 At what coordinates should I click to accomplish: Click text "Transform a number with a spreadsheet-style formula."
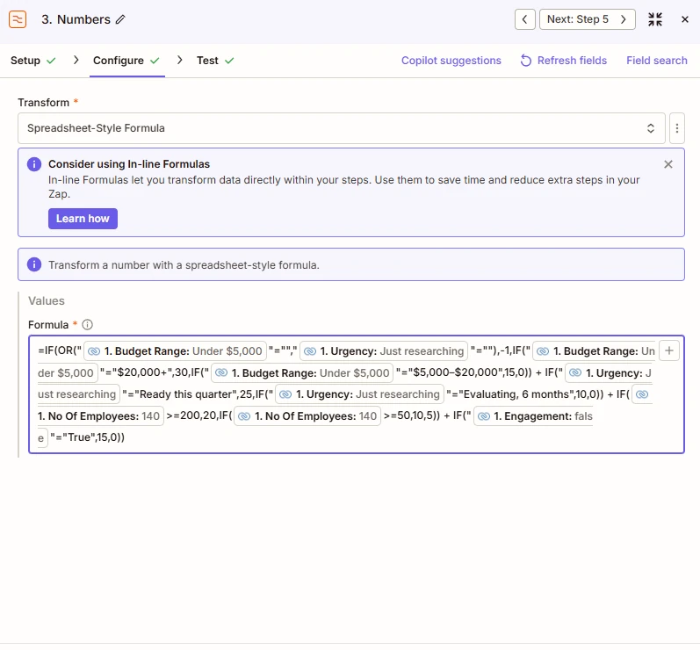(x=184, y=264)
